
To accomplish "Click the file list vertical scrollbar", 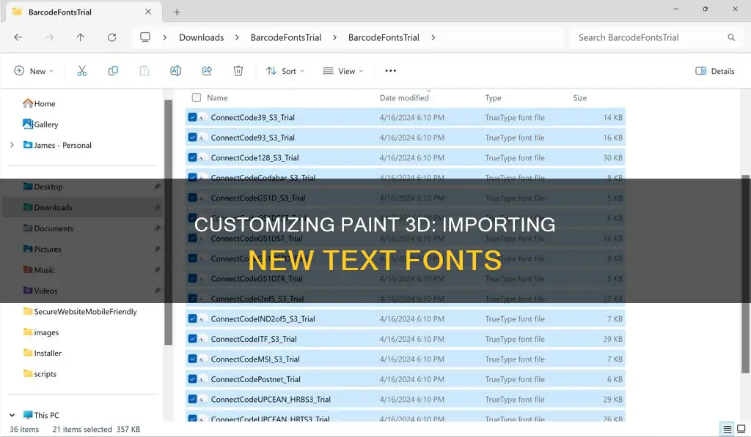I will 745,274.
